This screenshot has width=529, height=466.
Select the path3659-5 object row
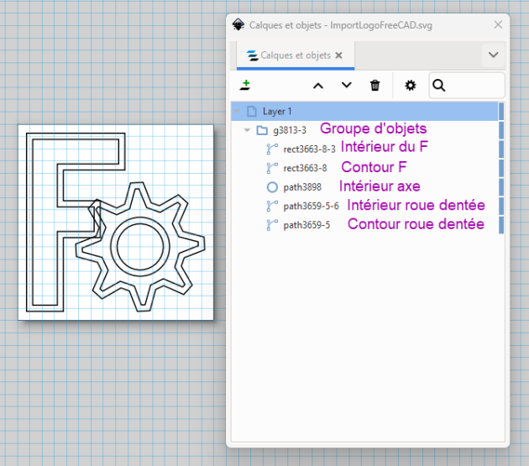coord(306,225)
